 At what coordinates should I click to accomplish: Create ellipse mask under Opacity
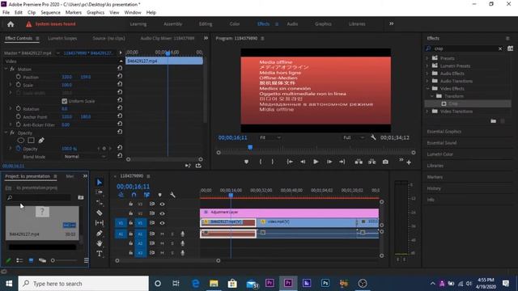20,140
